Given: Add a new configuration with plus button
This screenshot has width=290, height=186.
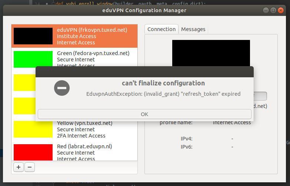Looking at the screenshot, I should coord(19,167).
